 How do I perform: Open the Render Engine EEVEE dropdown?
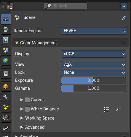click(x=94, y=31)
